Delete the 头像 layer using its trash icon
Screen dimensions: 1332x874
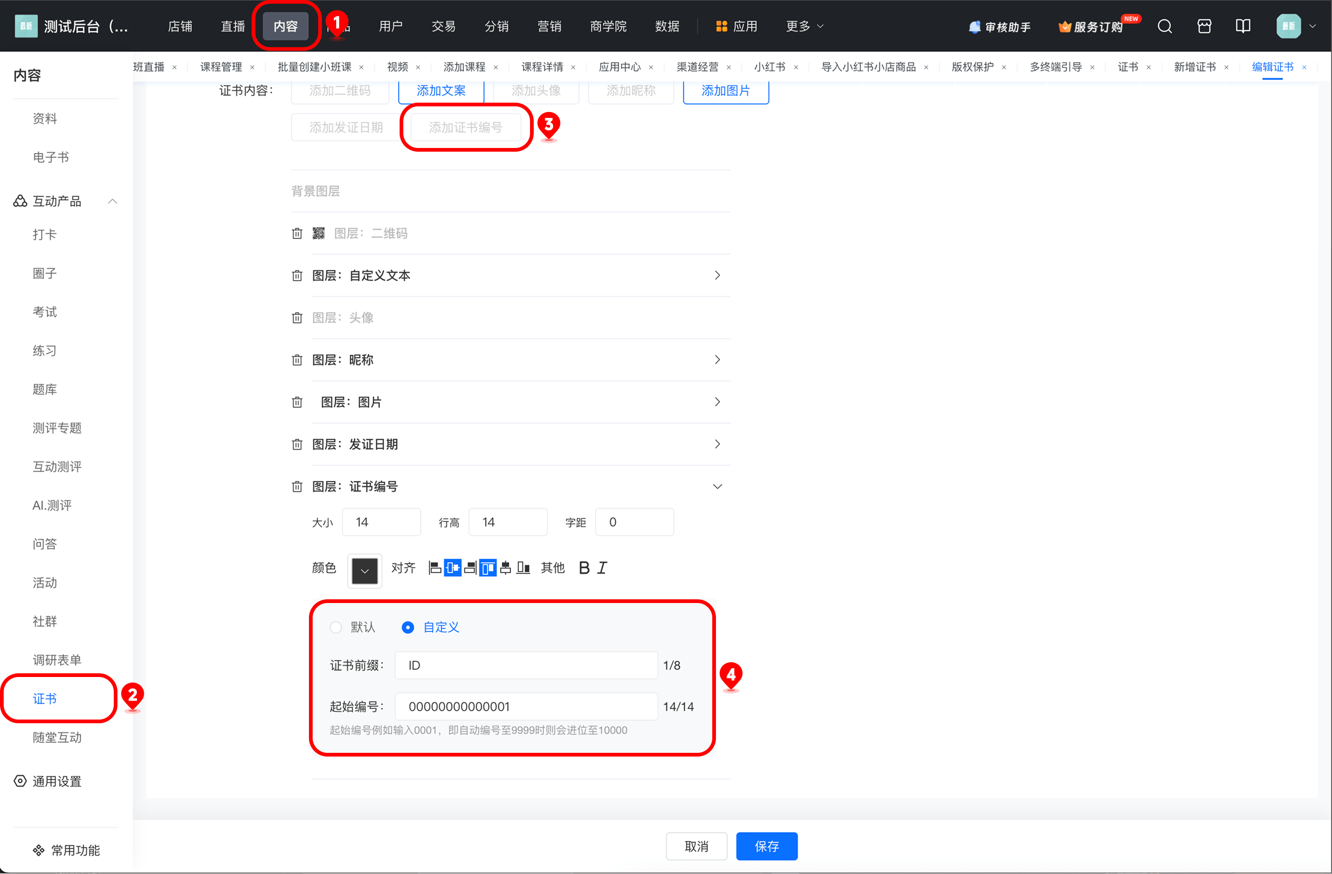click(x=297, y=318)
